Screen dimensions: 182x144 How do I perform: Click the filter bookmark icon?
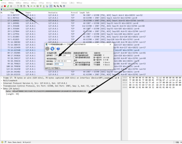click(2, 9)
